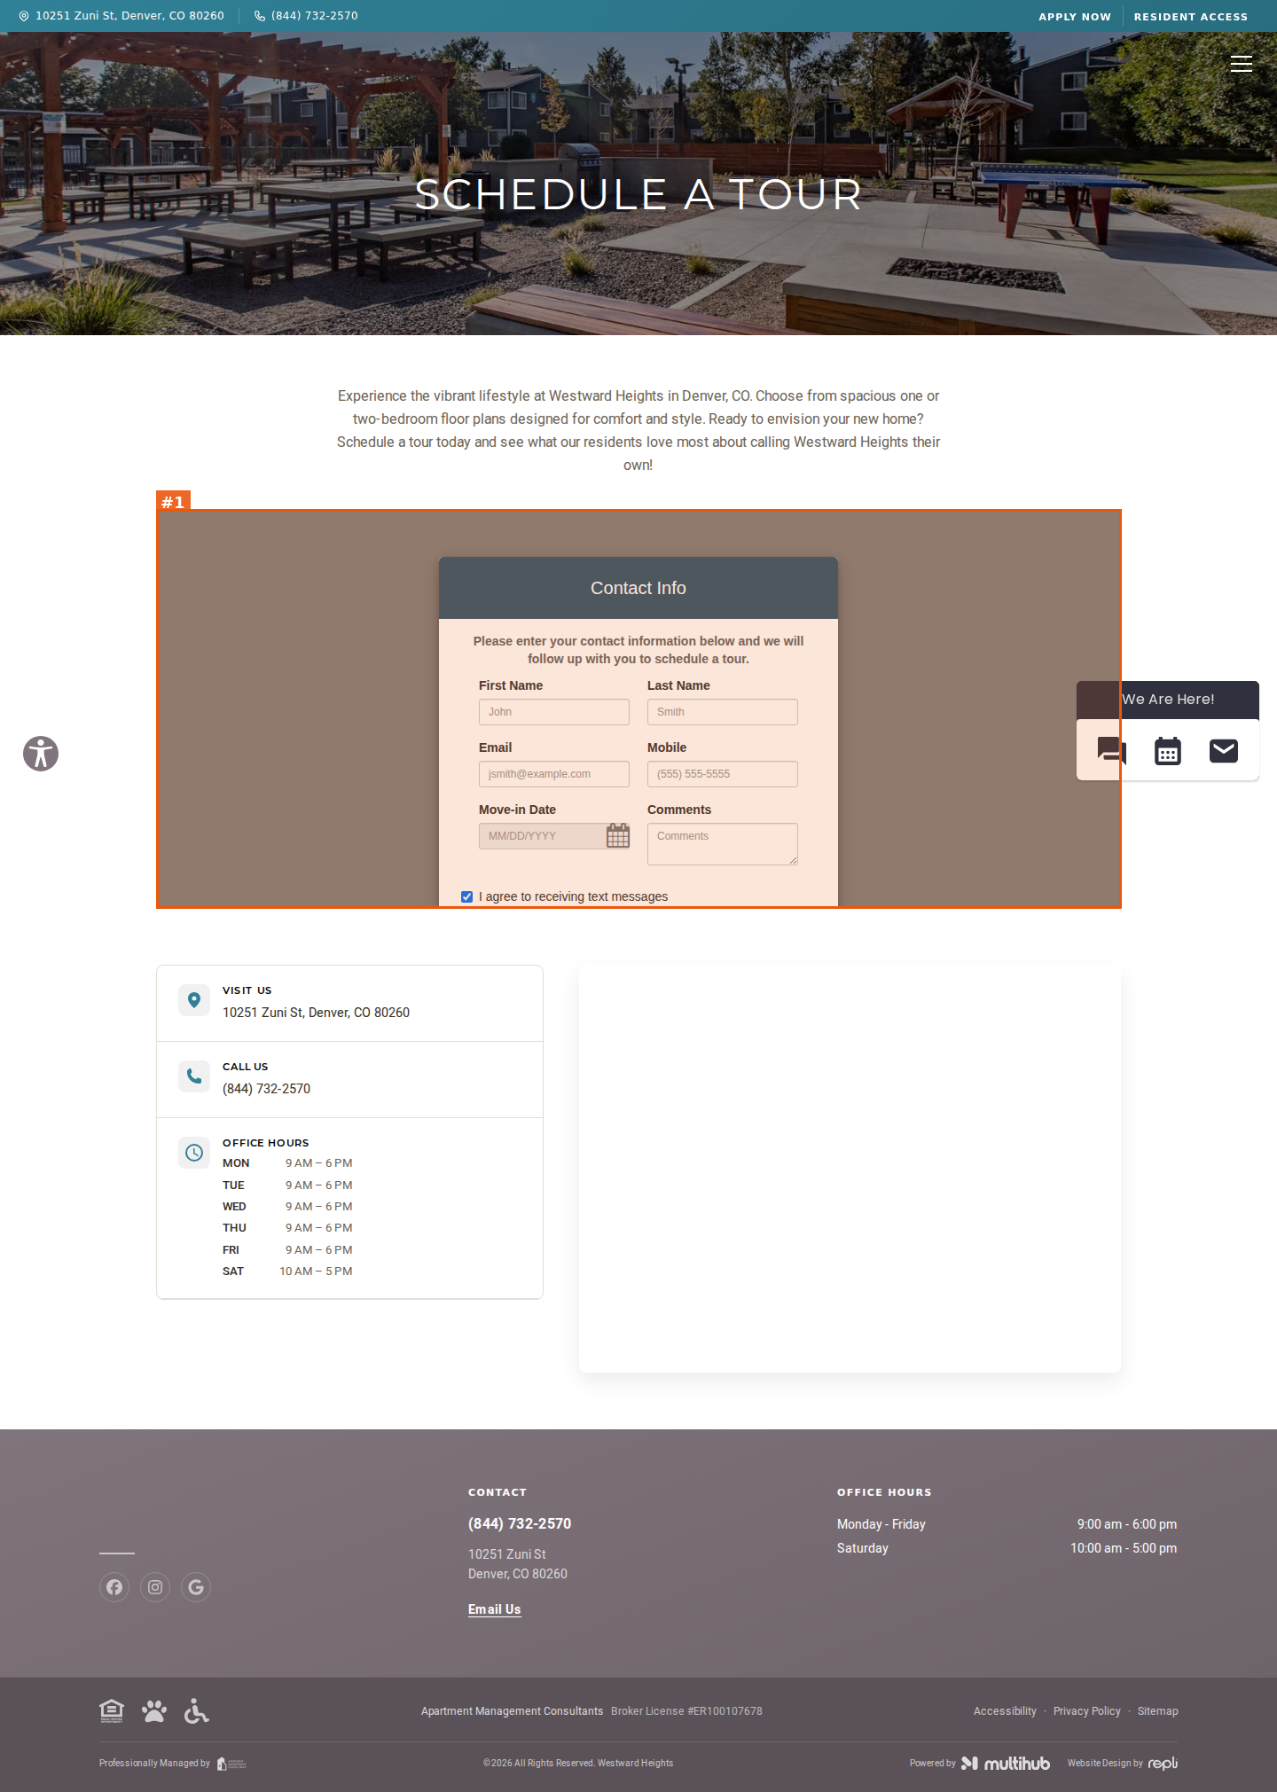The height and width of the screenshot is (1792, 1277).
Task: Click the Move-in Date MM/DD/YYYY field
Action: pyautogui.click(x=541, y=836)
